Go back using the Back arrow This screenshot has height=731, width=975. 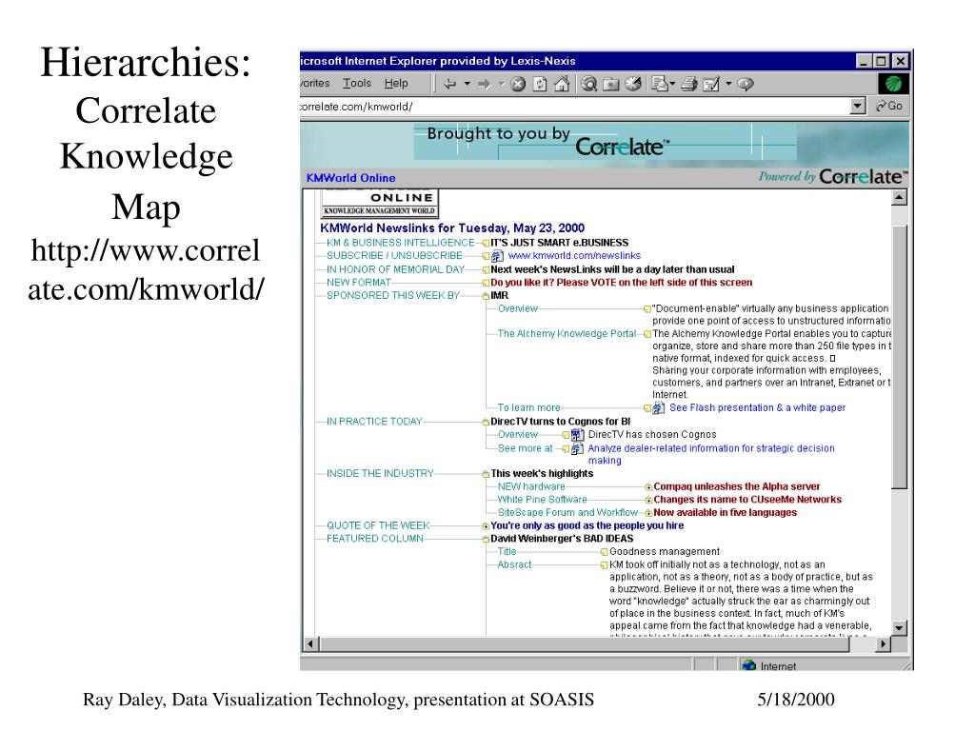click(x=450, y=84)
